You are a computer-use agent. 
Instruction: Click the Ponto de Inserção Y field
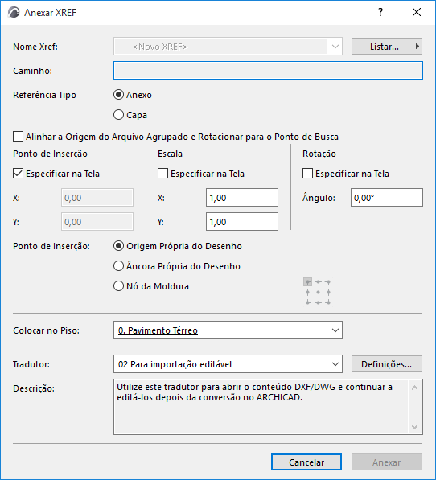(97, 222)
